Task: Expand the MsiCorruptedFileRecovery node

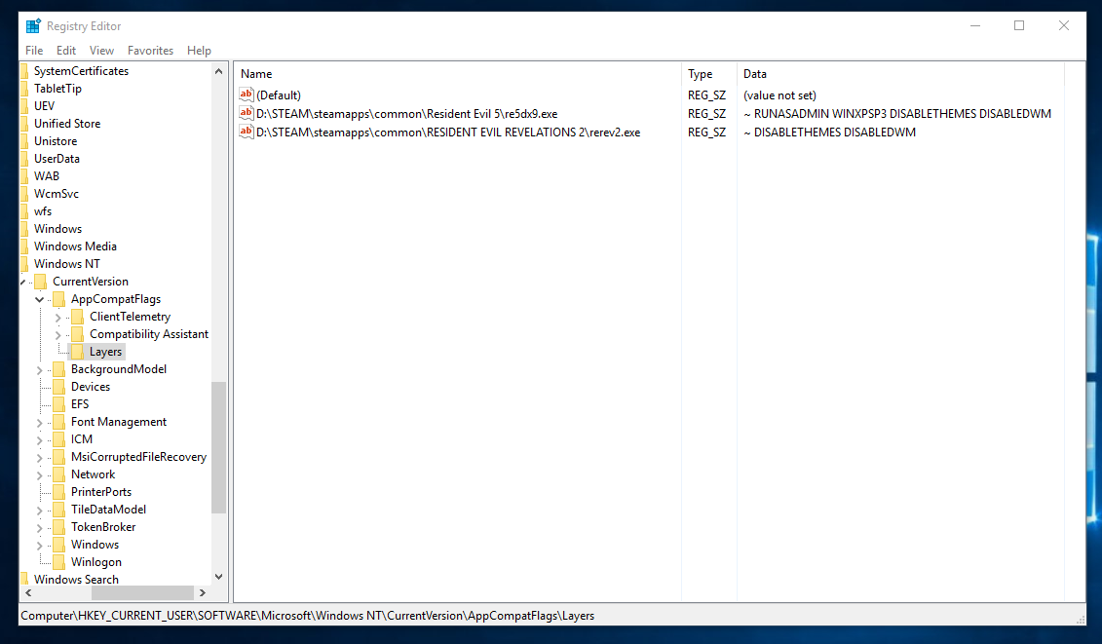Action: click(x=39, y=458)
